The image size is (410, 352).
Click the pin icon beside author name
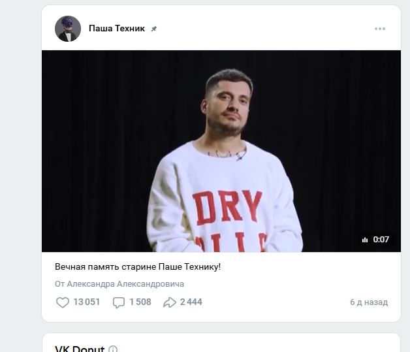(x=154, y=29)
